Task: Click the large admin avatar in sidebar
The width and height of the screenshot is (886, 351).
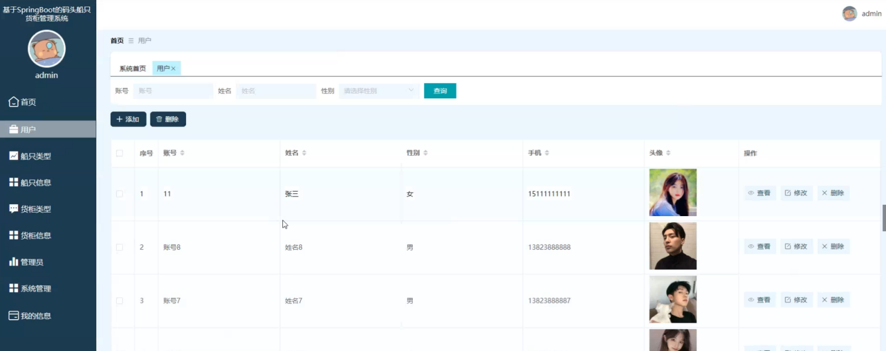Action: point(46,49)
